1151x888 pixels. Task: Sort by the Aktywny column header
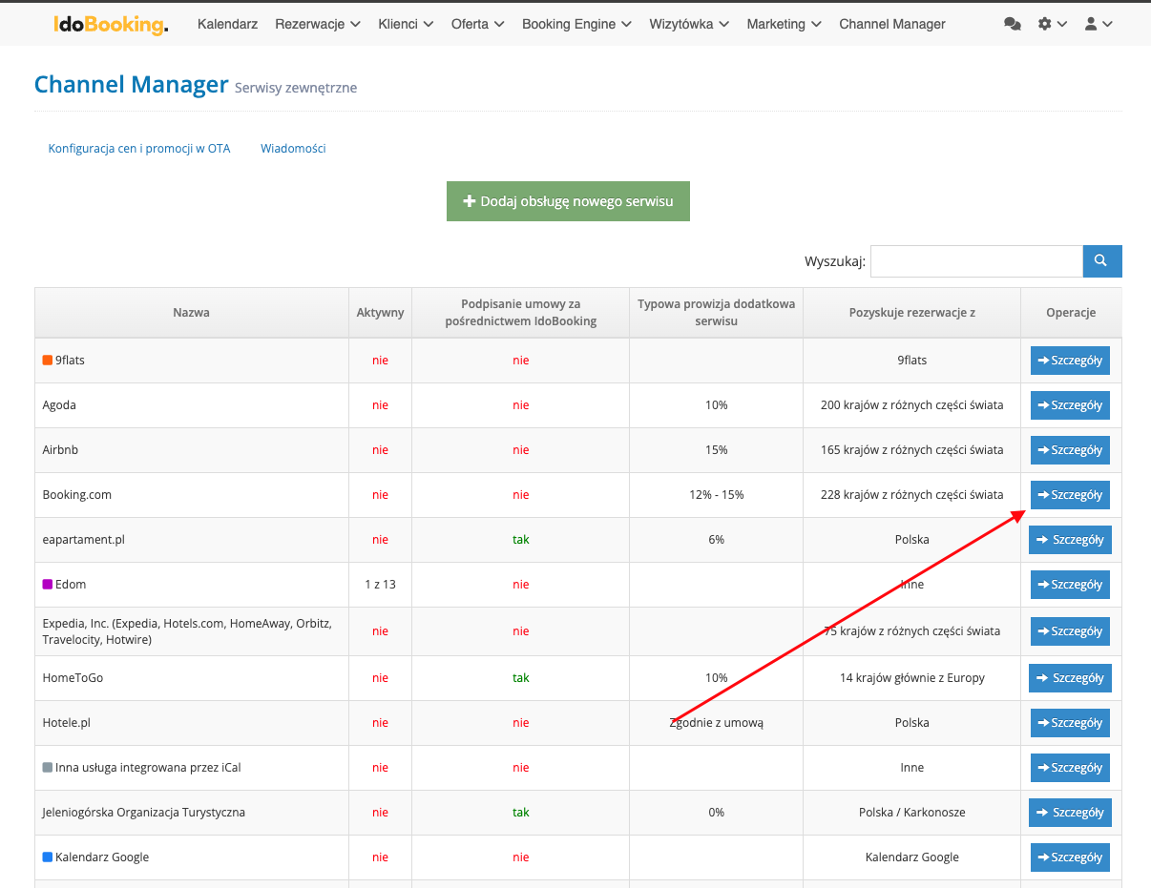380,313
